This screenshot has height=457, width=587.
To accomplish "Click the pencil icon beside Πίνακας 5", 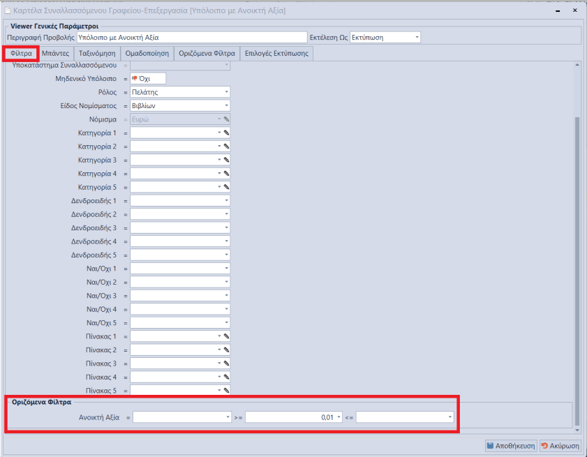I will [x=226, y=391].
